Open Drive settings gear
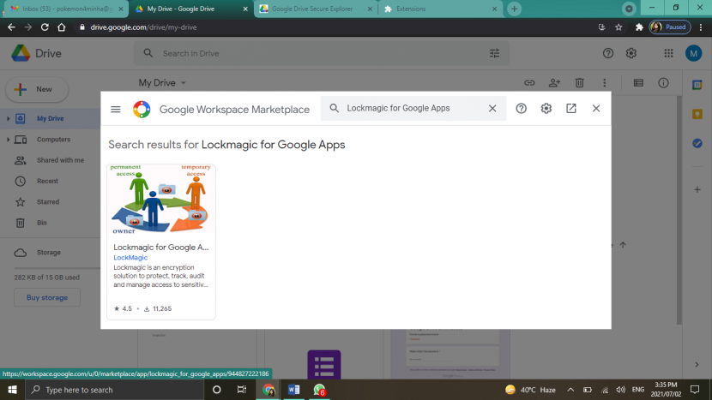 (x=631, y=53)
